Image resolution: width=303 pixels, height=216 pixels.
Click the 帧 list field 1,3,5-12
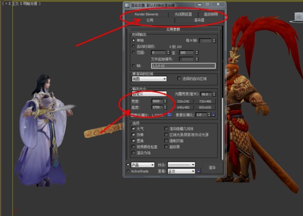click(183, 66)
